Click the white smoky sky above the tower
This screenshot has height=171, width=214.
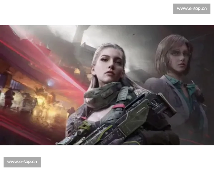click(x=64, y=30)
